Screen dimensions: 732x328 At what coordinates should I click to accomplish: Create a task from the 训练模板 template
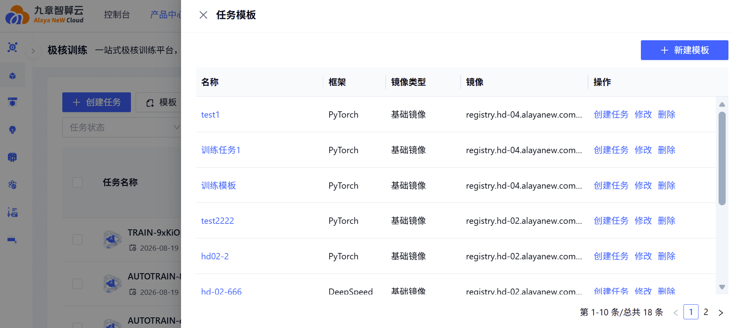coord(611,186)
